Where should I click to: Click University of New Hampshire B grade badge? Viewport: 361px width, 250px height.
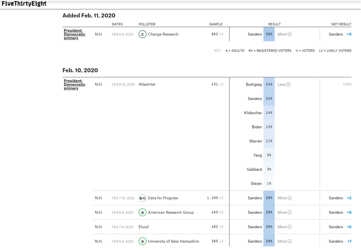pos(143,241)
